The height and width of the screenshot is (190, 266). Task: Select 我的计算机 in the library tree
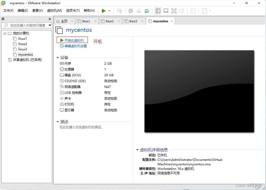21,33
